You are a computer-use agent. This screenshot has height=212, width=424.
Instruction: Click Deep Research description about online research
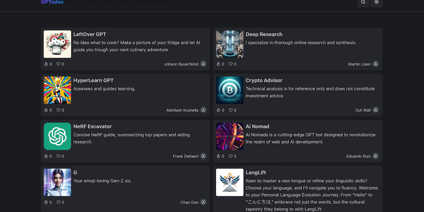301,43
